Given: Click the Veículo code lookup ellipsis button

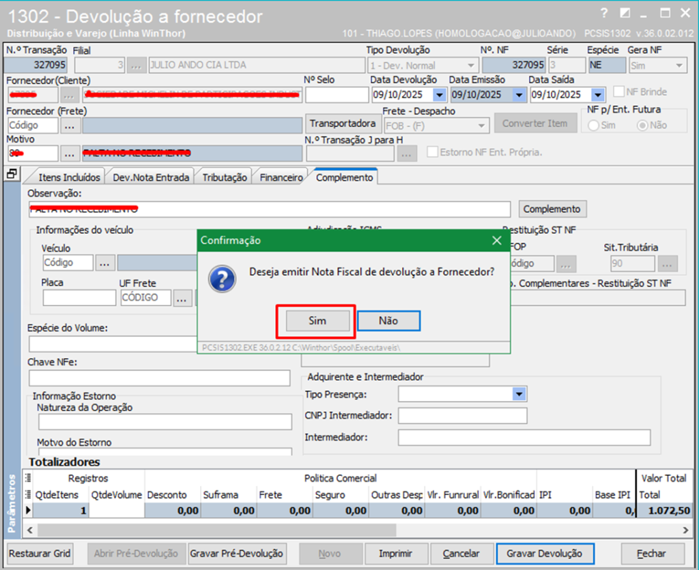Looking at the screenshot, I should pos(105,262).
